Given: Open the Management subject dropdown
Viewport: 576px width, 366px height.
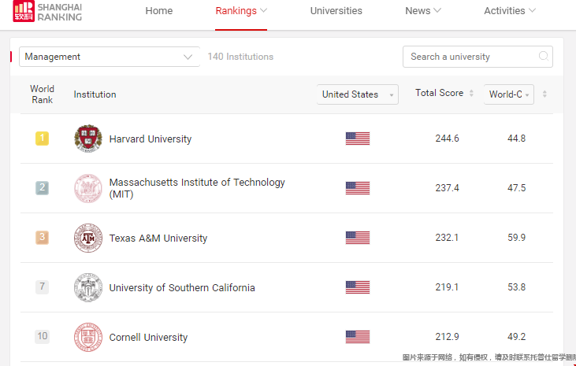Looking at the screenshot, I should pos(110,57).
